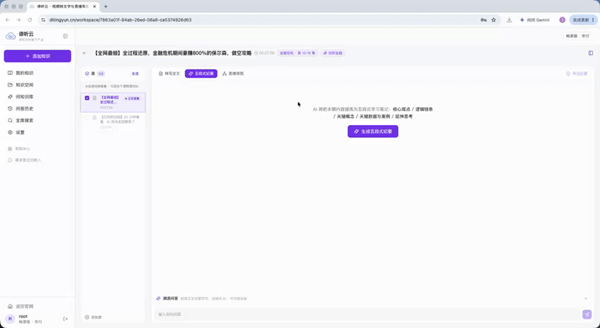Go back with the left arrow
This screenshot has width=600, height=328.
tap(84, 53)
